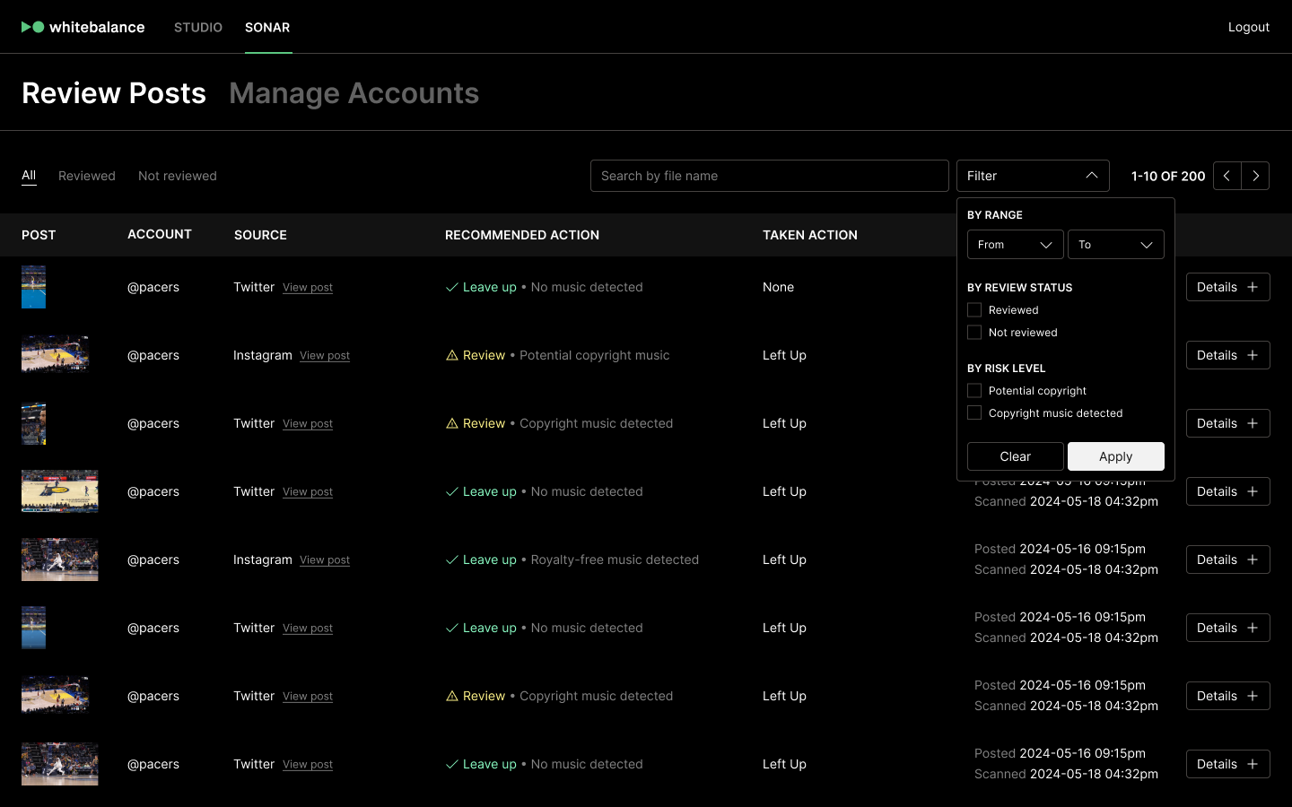The height and width of the screenshot is (807, 1292).
Task: Click the whitebalance logo icon
Action: (x=32, y=27)
